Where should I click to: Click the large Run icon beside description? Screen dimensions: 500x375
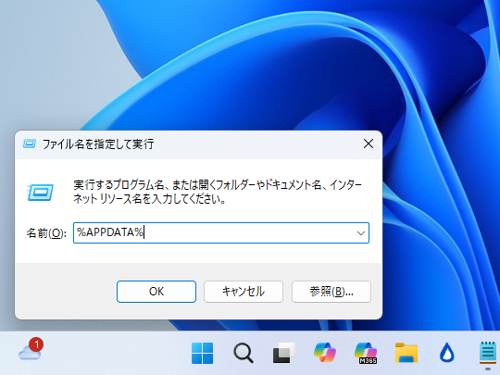pyautogui.click(x=41, y=193)
